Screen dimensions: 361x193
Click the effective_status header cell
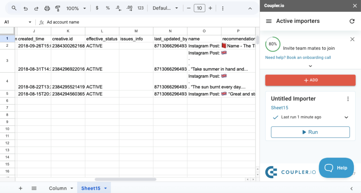pos(102,39)
